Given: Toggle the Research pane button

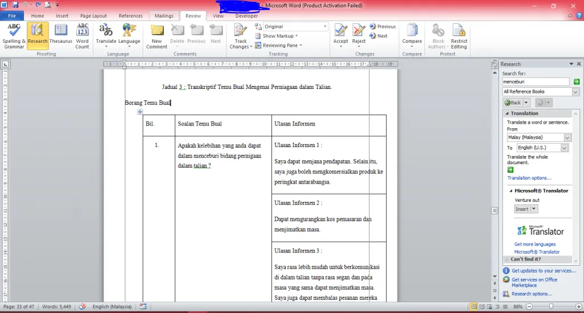Looking at the screenshot, I should click(38, 36).
